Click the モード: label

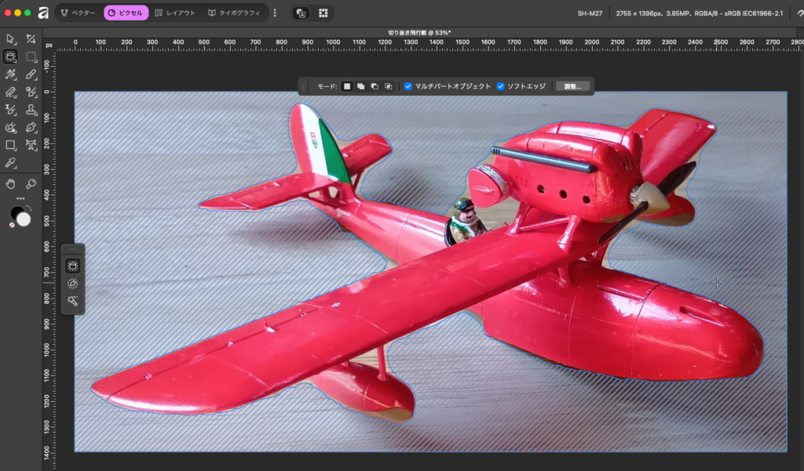[x=327, y=86]
